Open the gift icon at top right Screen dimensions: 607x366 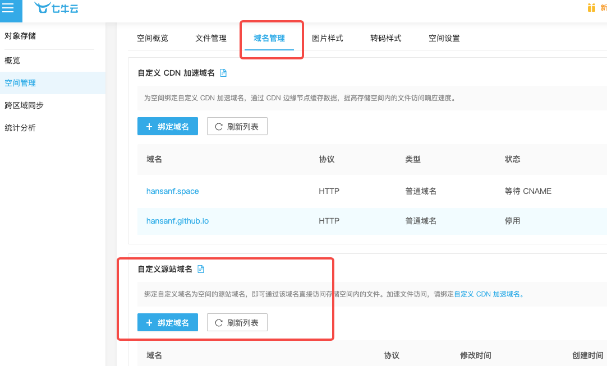coord(591,8)
